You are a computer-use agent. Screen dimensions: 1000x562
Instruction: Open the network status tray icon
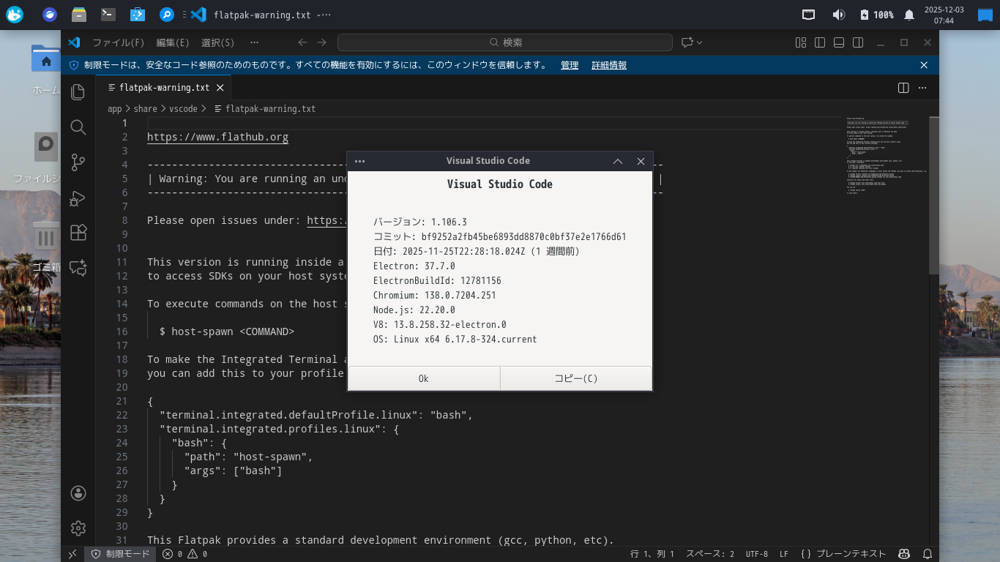click(809, 15)
